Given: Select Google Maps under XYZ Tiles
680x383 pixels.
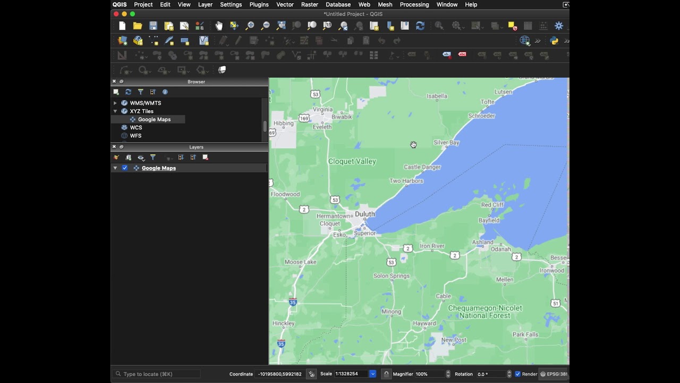Looking at the screenshot, I should [x=154, y=120].
